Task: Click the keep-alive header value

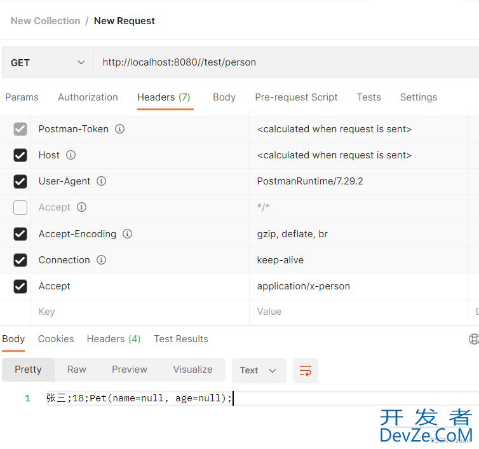Action: (x=280, y=260)
